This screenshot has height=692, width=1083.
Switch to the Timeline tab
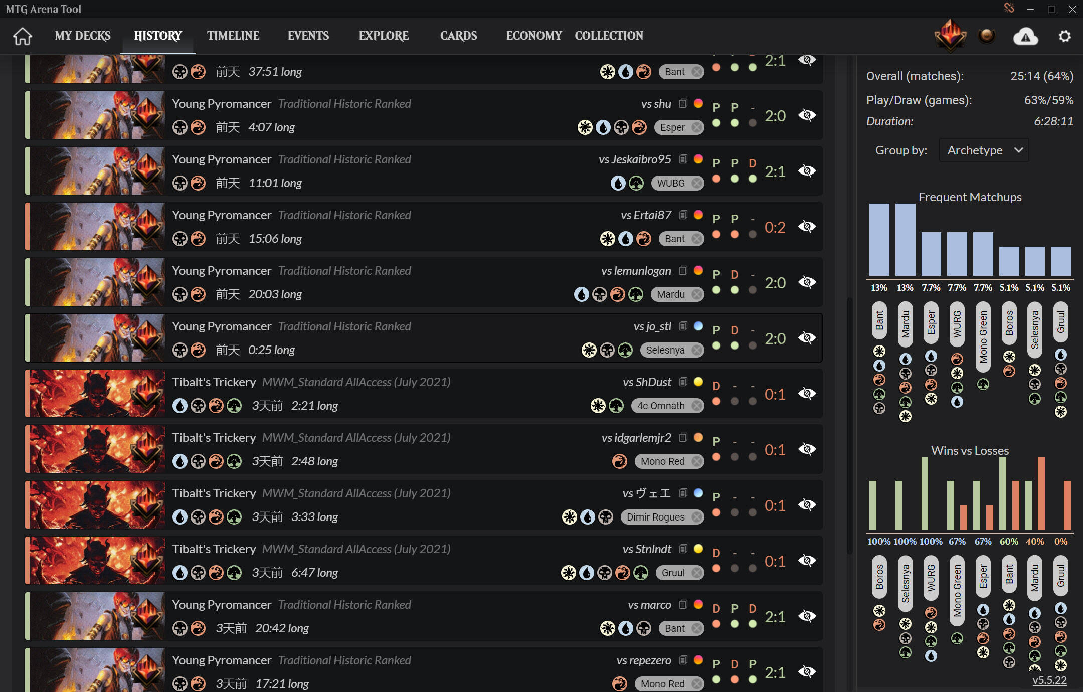click(233, 36)
